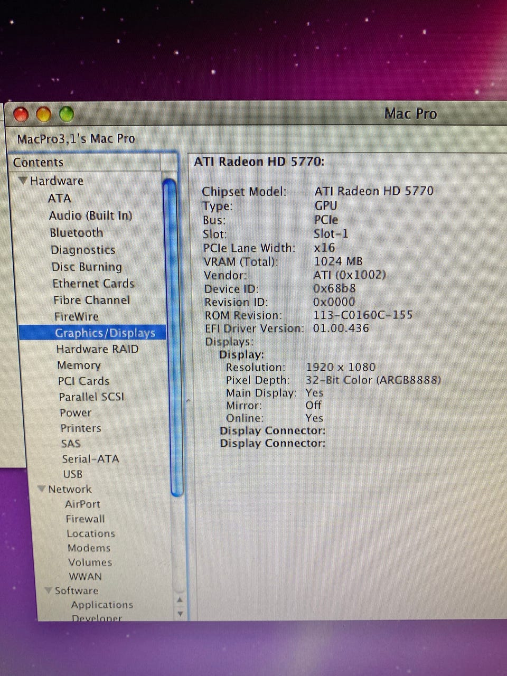Open Applications under Software
507x676 pixels.
coord(102,605)
